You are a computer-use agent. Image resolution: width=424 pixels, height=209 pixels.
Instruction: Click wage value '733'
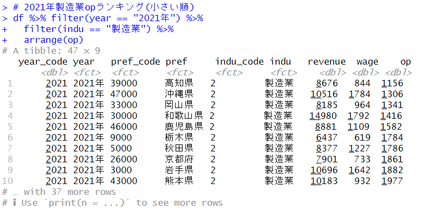pos(363,159)
